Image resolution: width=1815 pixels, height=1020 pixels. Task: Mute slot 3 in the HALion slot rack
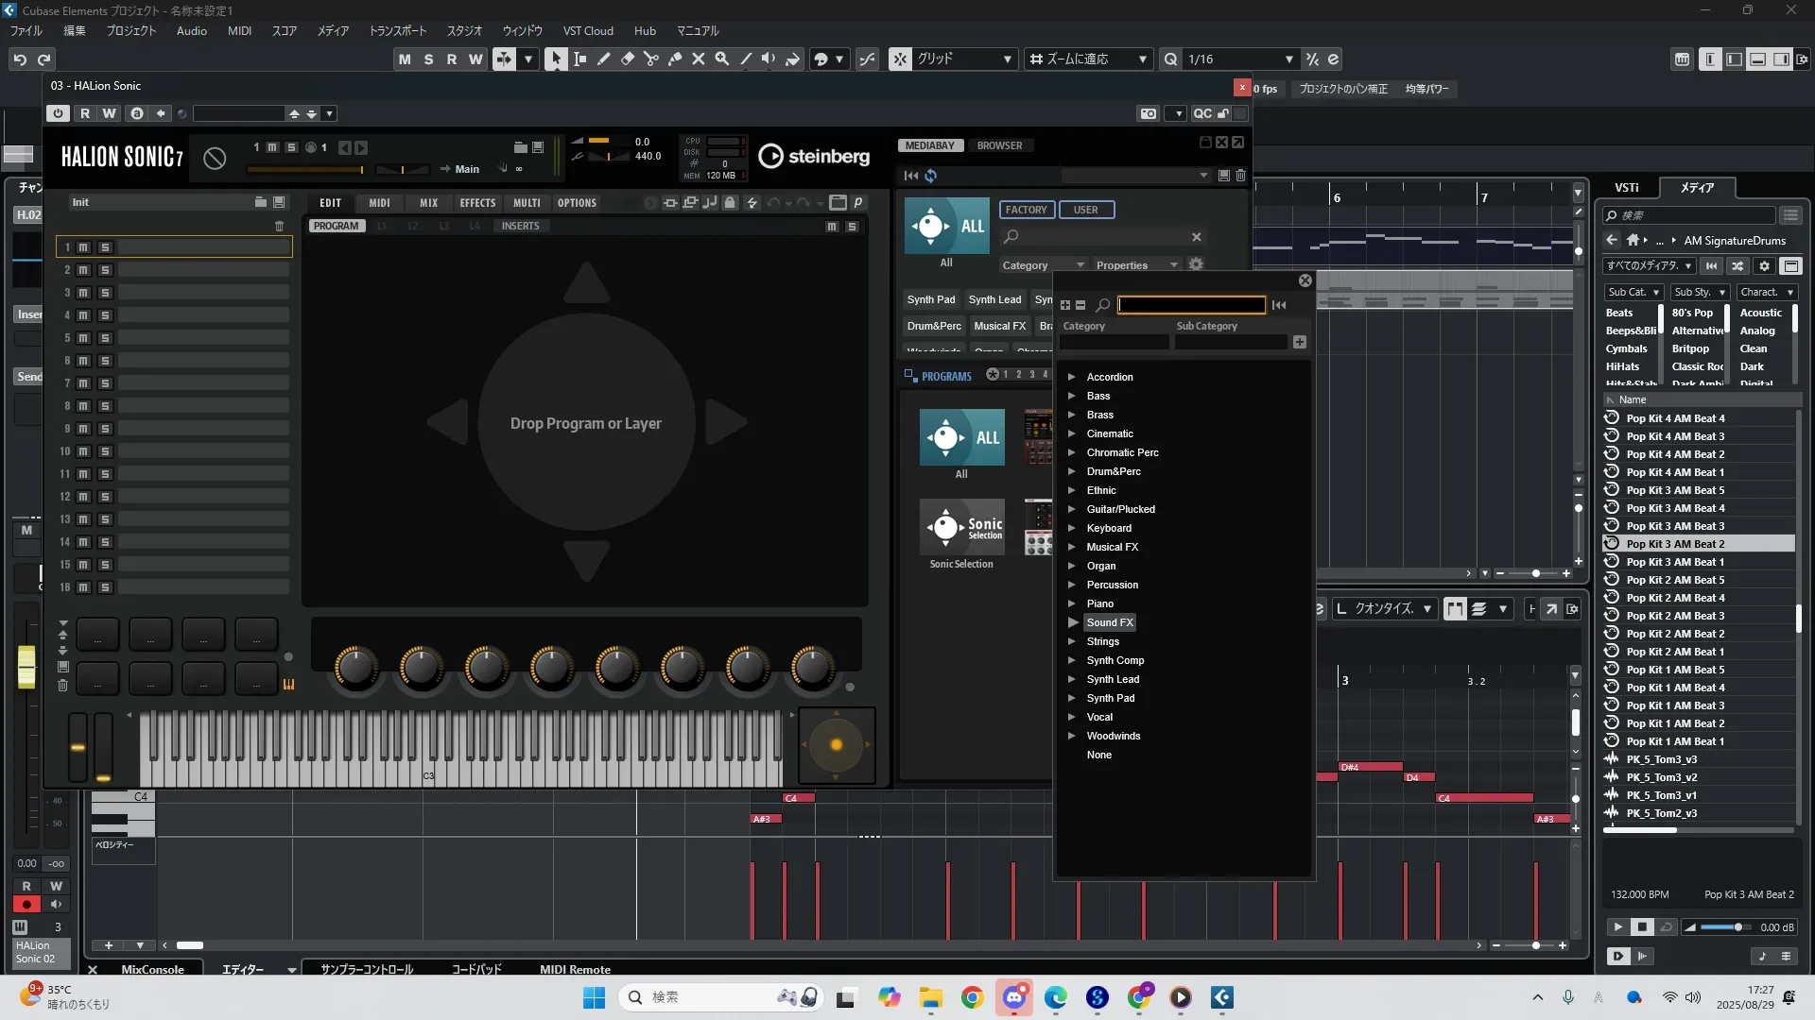click(83, 293)
